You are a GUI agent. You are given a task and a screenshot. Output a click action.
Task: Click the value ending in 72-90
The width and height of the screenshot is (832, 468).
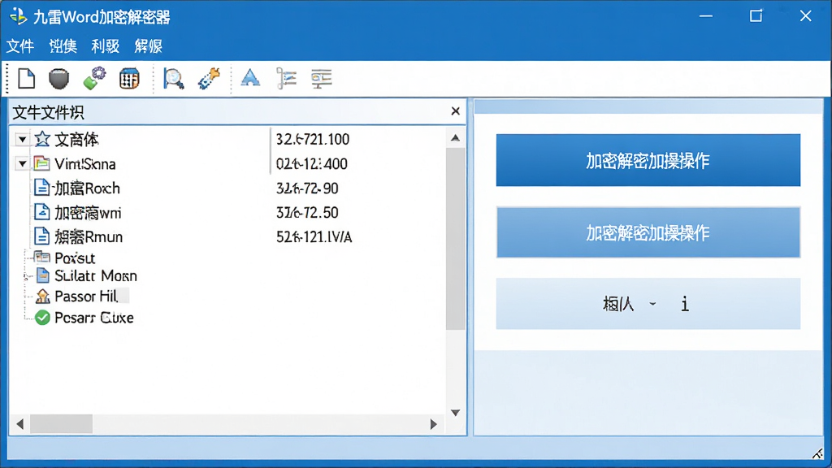(307, 188)
